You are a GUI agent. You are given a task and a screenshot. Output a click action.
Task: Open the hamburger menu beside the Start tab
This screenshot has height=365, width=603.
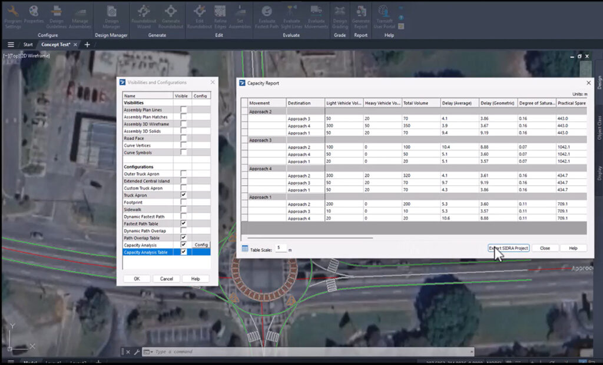[10, 45]
